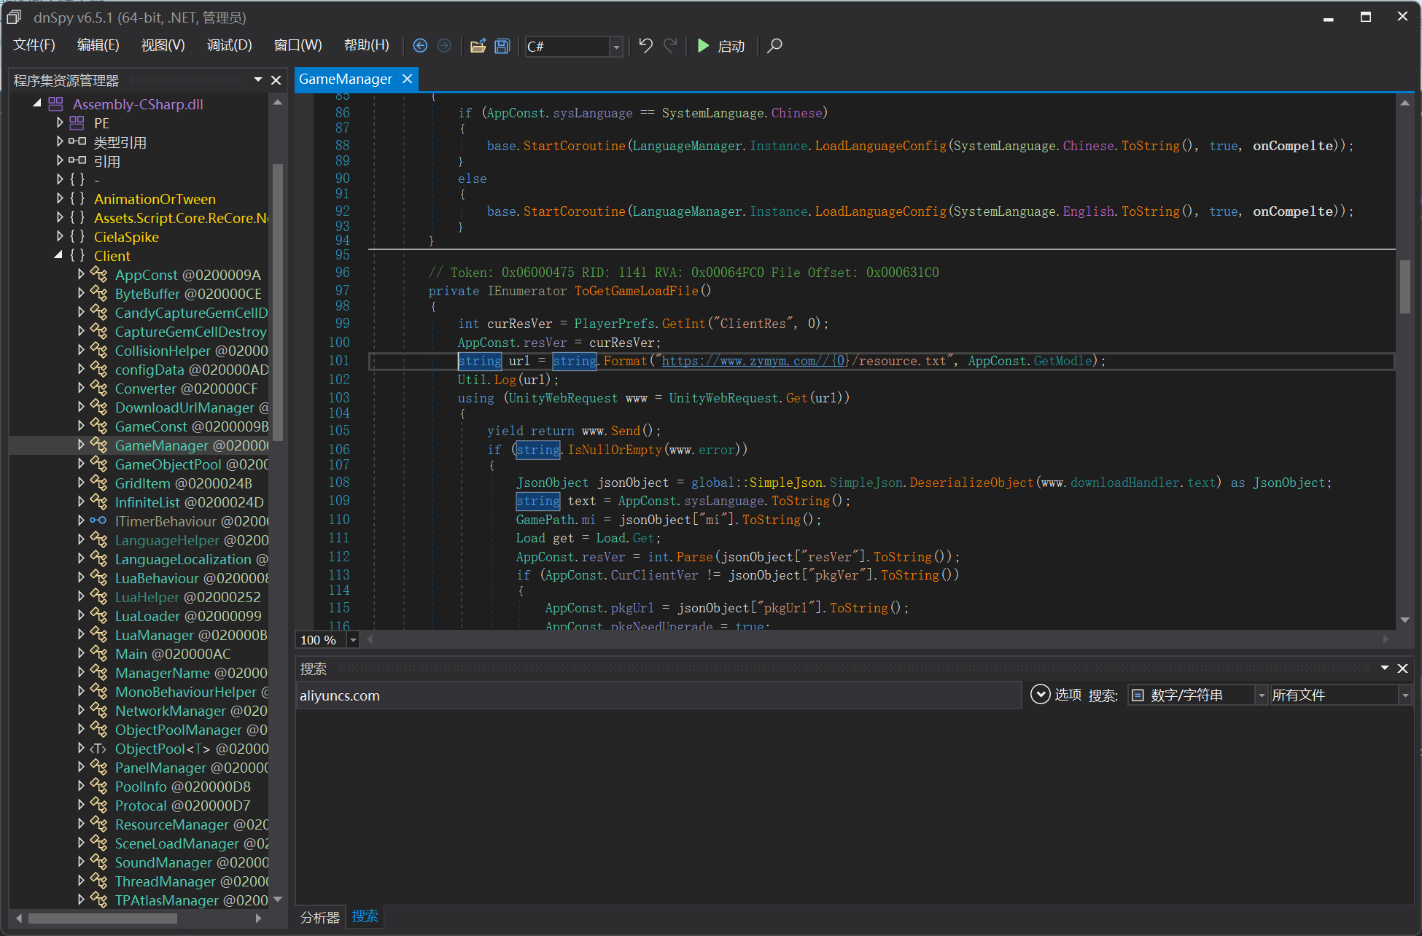Open the C# language dropdown
Image resolution: width=1422 pixels, height=936 pixels.
(x=616, y=47)
